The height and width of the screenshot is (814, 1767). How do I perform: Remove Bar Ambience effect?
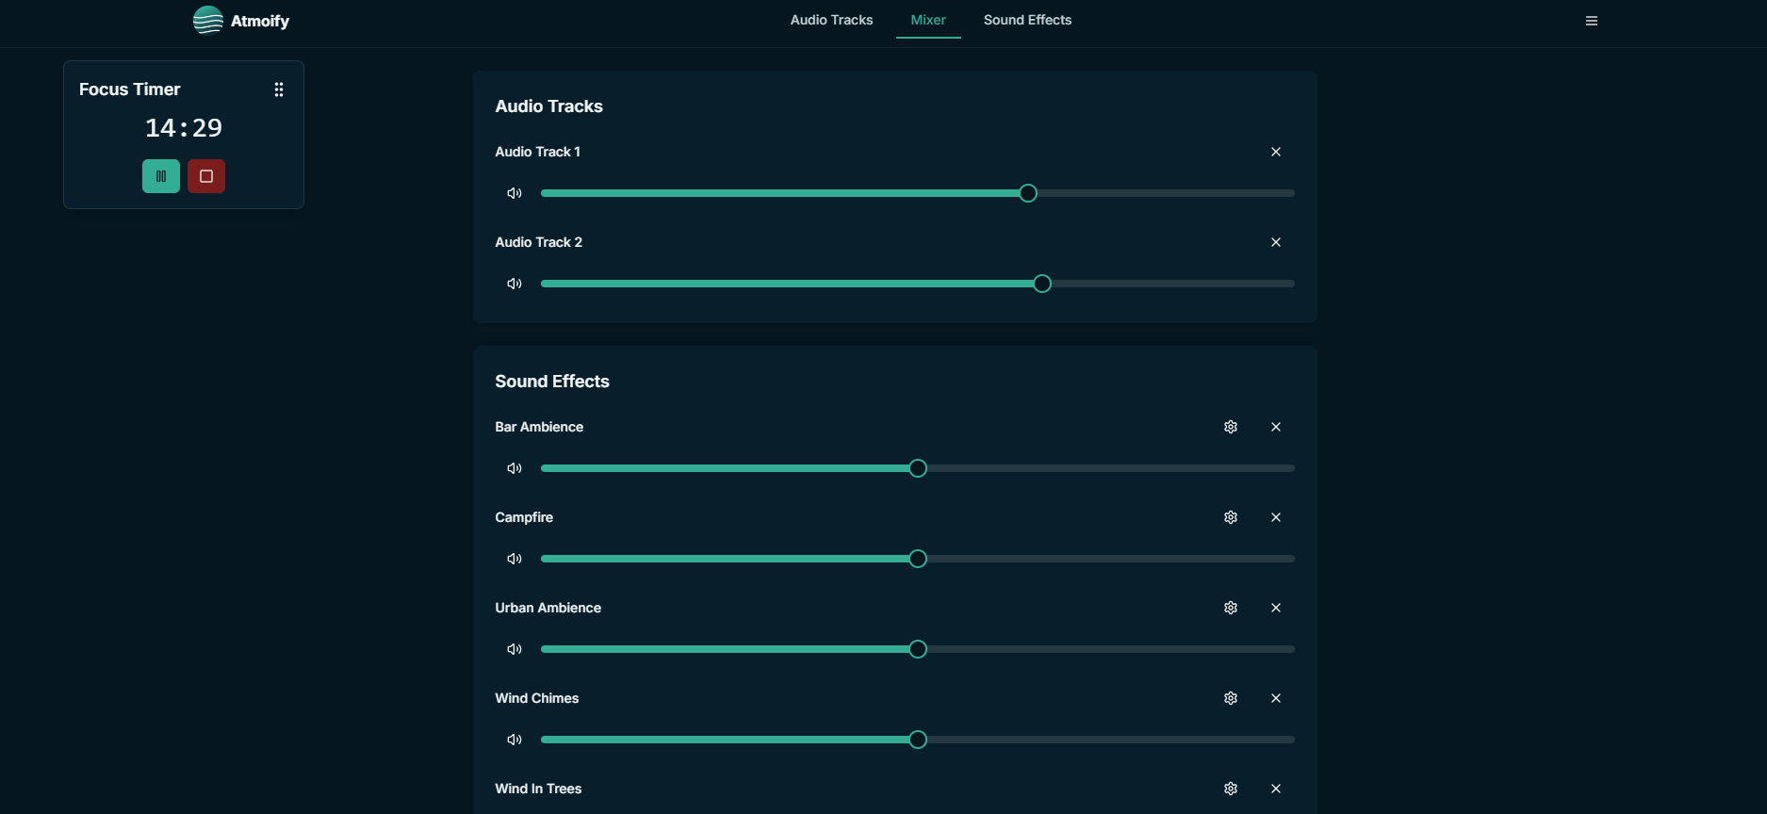1276,427
